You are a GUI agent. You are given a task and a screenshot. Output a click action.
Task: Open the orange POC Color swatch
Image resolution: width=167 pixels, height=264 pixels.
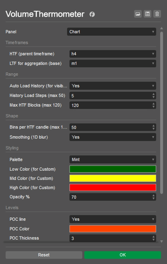point(112,229)
